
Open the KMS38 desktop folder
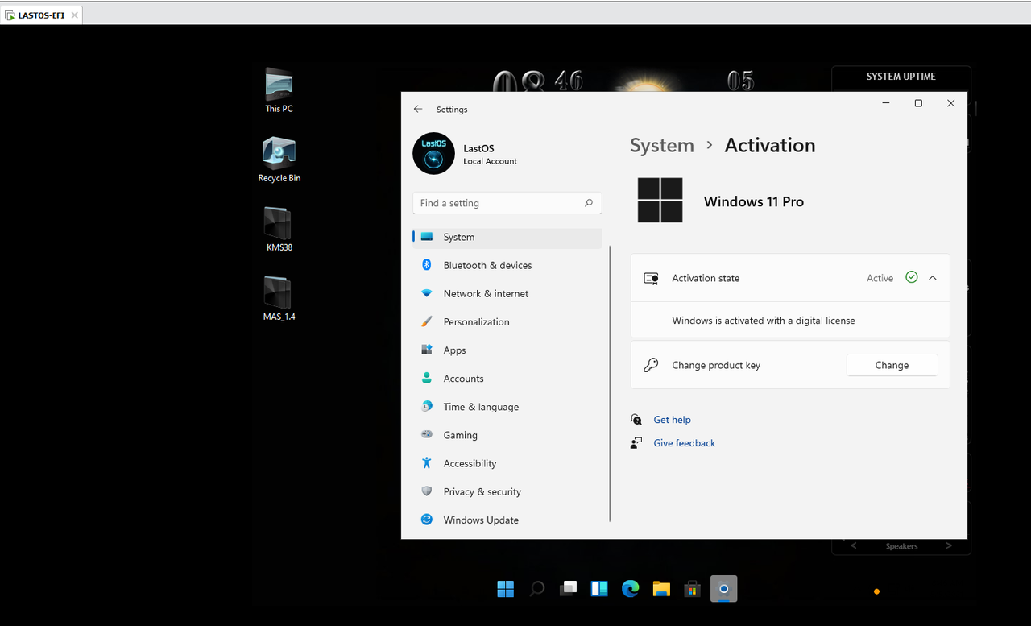click(x=279, y=230)
